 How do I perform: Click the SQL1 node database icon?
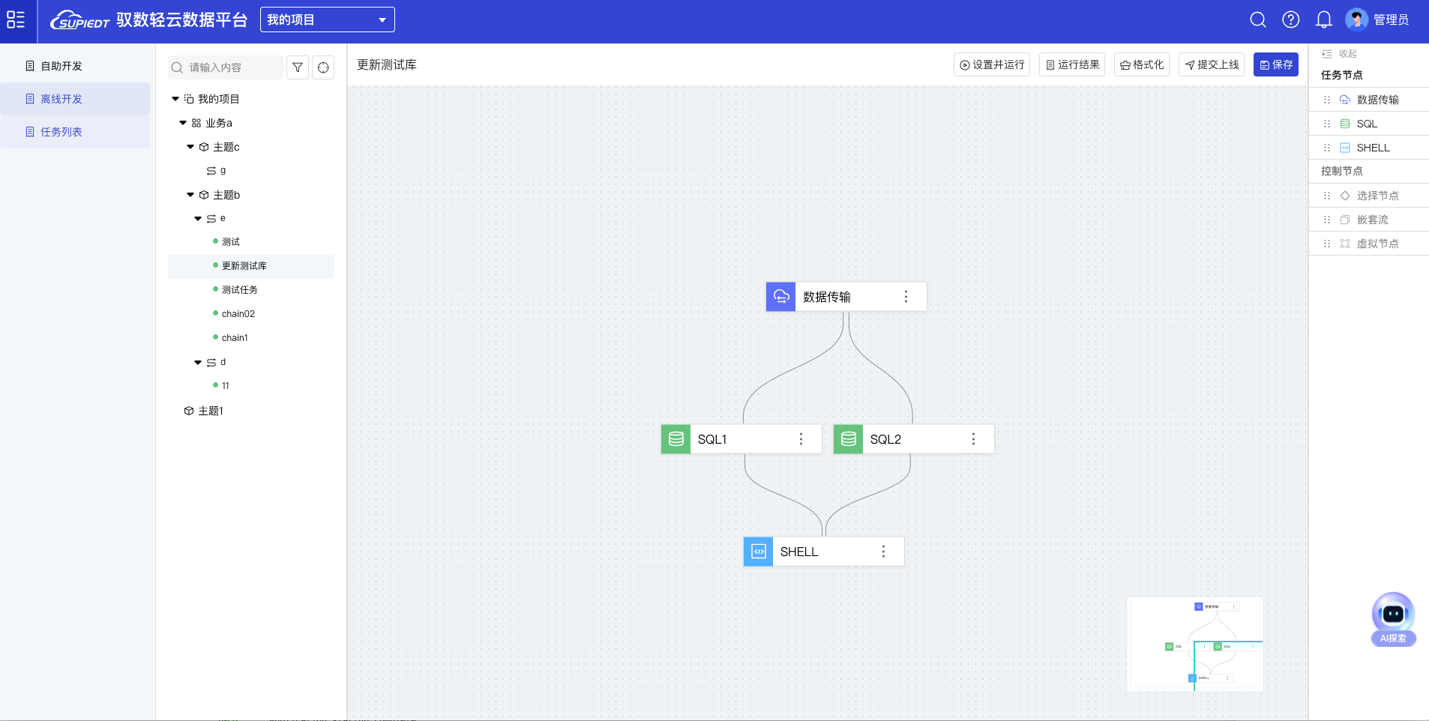(676, 439)
